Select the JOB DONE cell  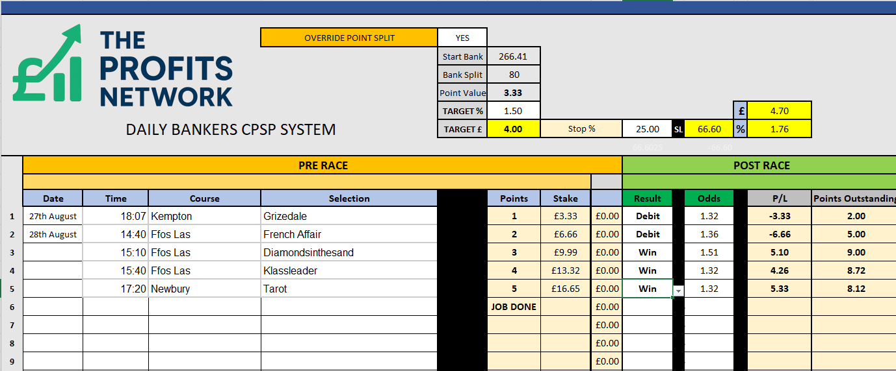tap(514, 307)
